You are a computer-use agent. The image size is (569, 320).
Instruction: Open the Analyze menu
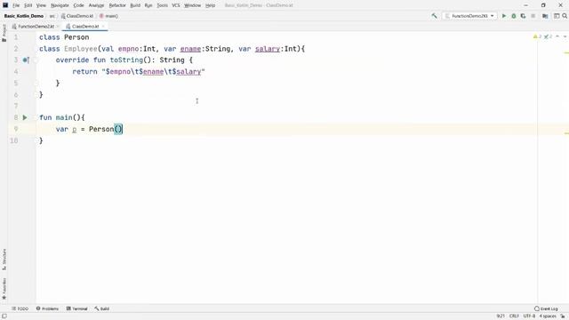(96, 5)
